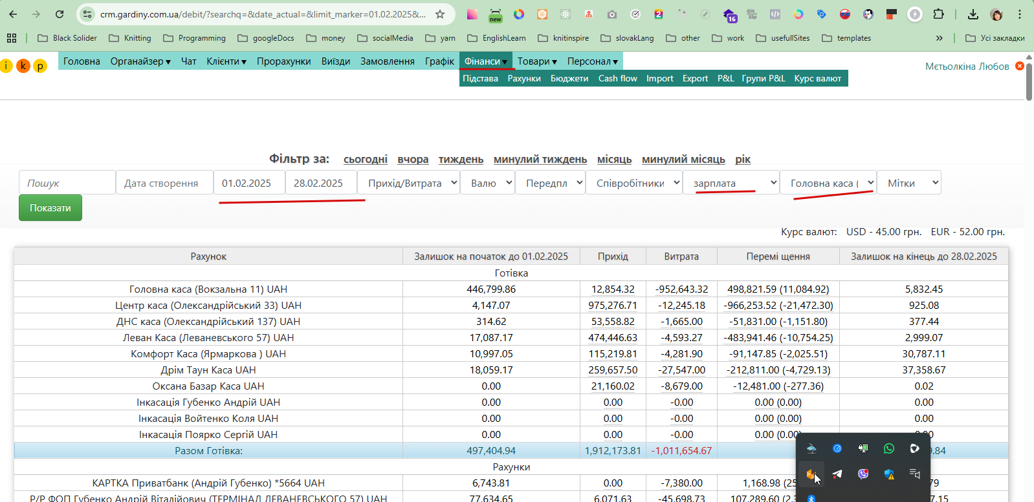
Task: Open the Співробітники dropdown filter
Action: coord(634,183)
